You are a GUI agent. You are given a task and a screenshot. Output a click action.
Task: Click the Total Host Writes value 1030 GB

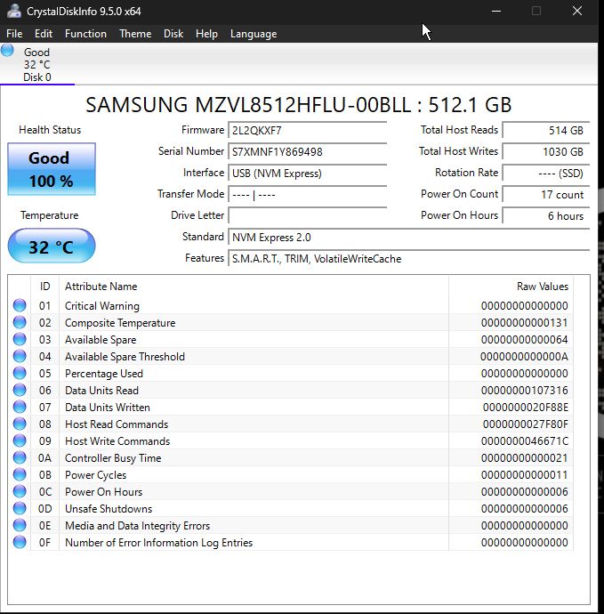point(546,151)
